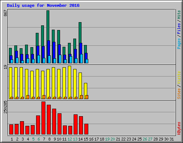Select day "30" on the date axis

point(166,139)
